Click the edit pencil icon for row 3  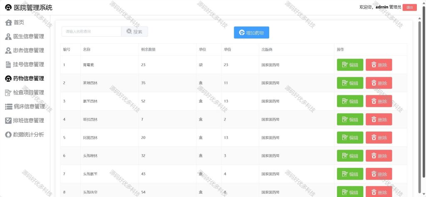345,101
